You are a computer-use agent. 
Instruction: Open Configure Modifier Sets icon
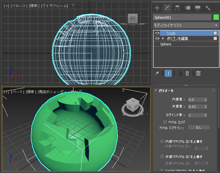click(198, 73)
